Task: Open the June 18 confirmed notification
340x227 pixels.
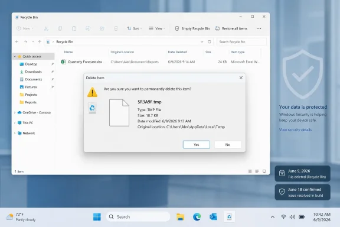Action: click(302, 192)
